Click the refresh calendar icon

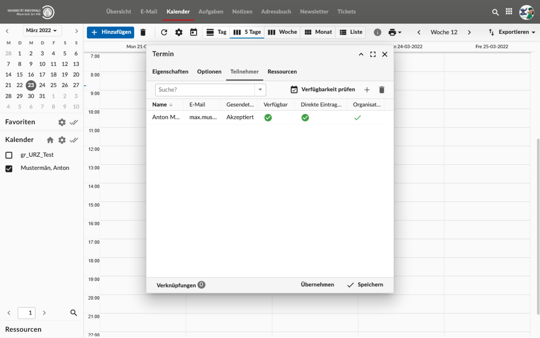[x=164, y=32]
